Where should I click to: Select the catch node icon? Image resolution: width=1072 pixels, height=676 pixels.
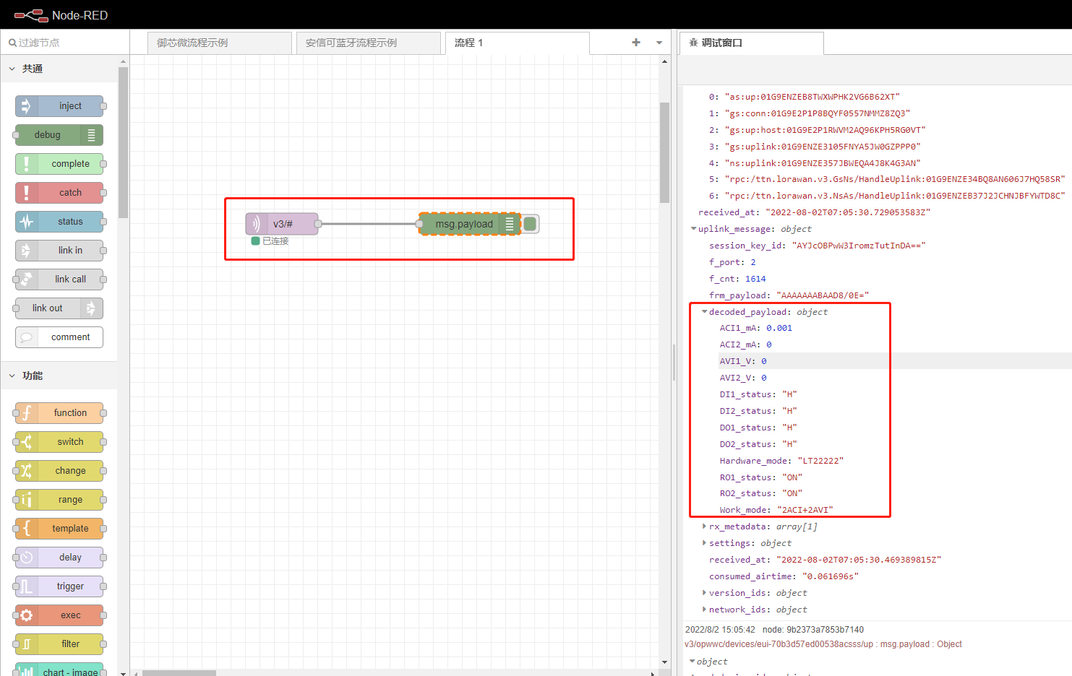[x=27, y=193]
